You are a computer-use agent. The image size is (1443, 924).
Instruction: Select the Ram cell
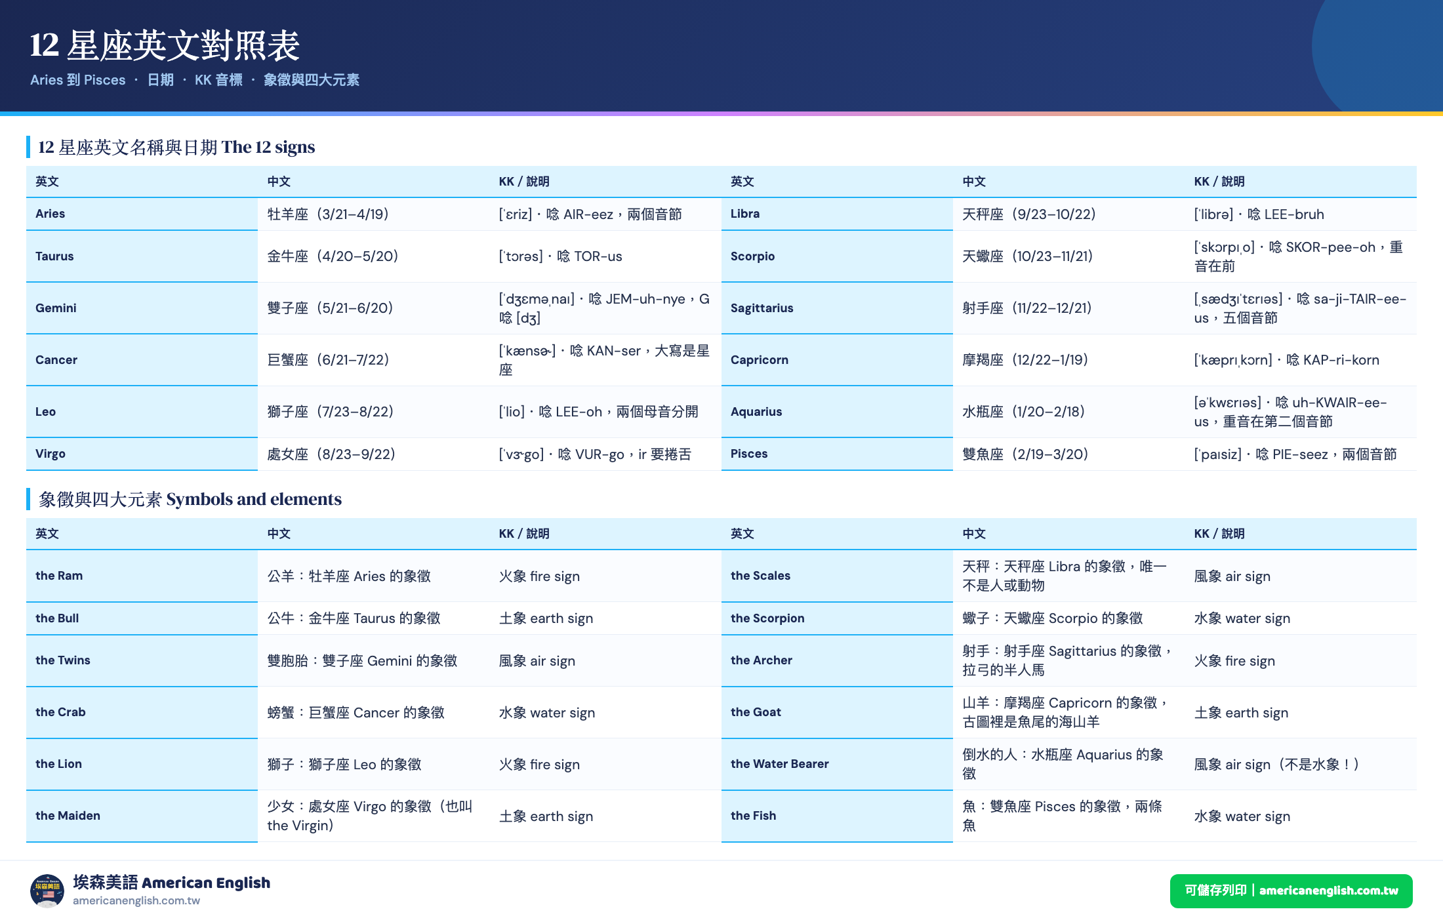pos(142,576)
